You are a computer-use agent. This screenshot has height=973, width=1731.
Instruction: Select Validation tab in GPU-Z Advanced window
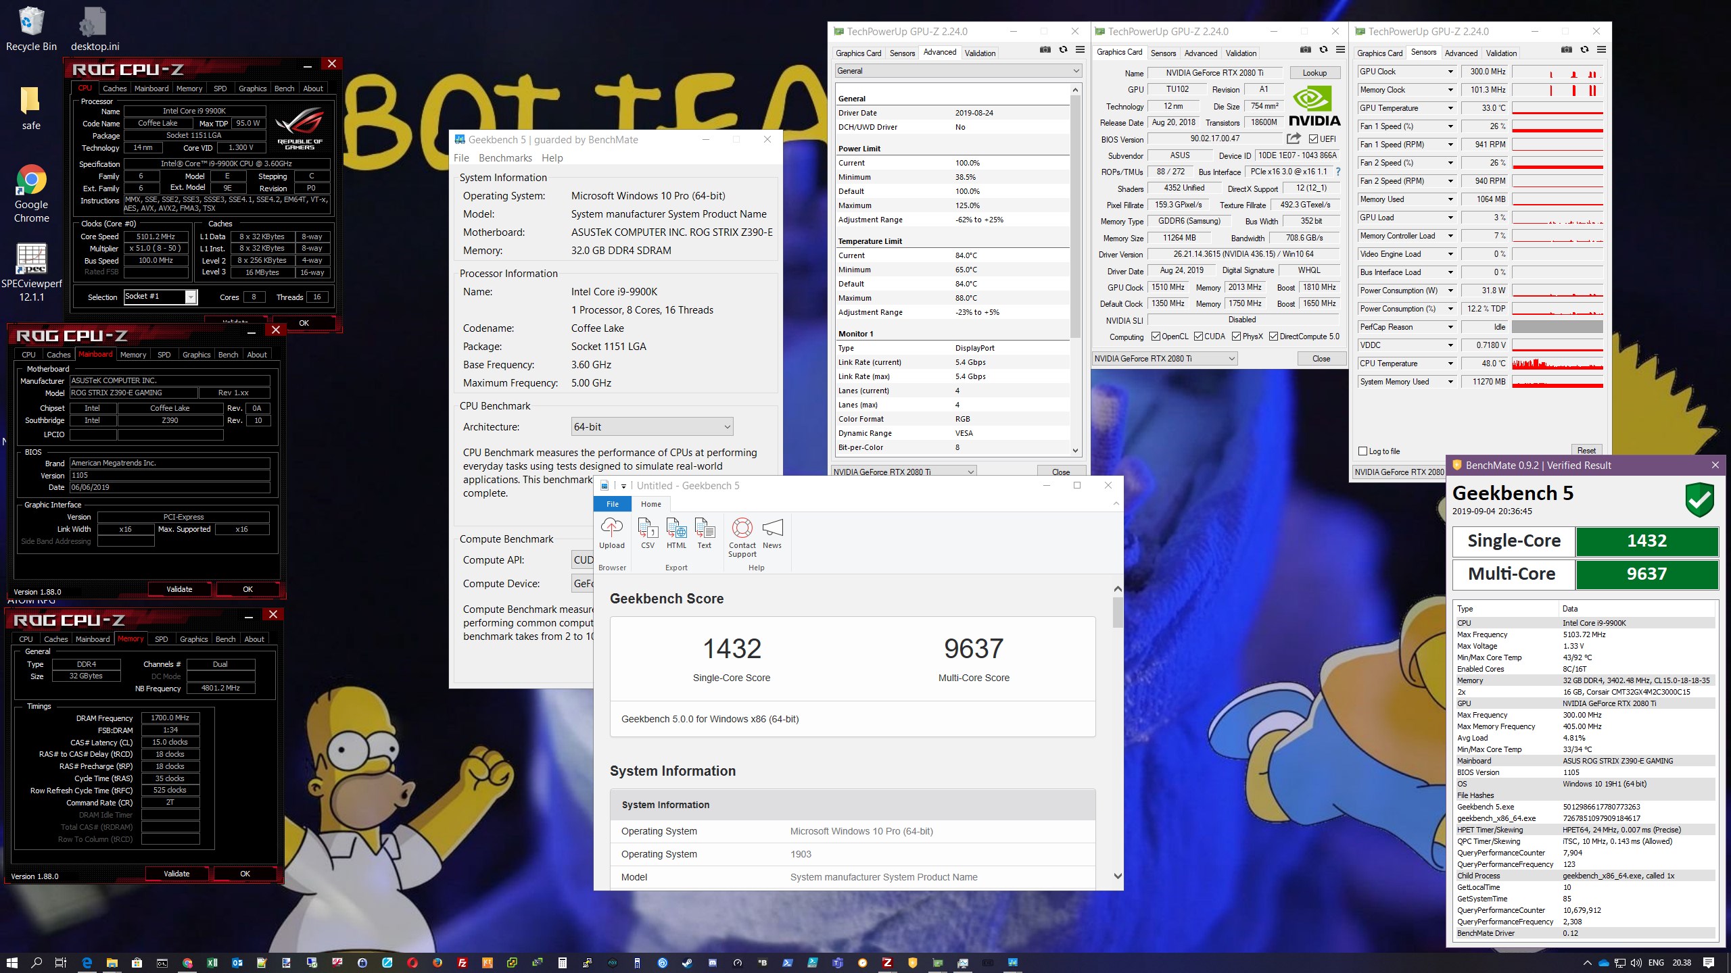point(980,53)
